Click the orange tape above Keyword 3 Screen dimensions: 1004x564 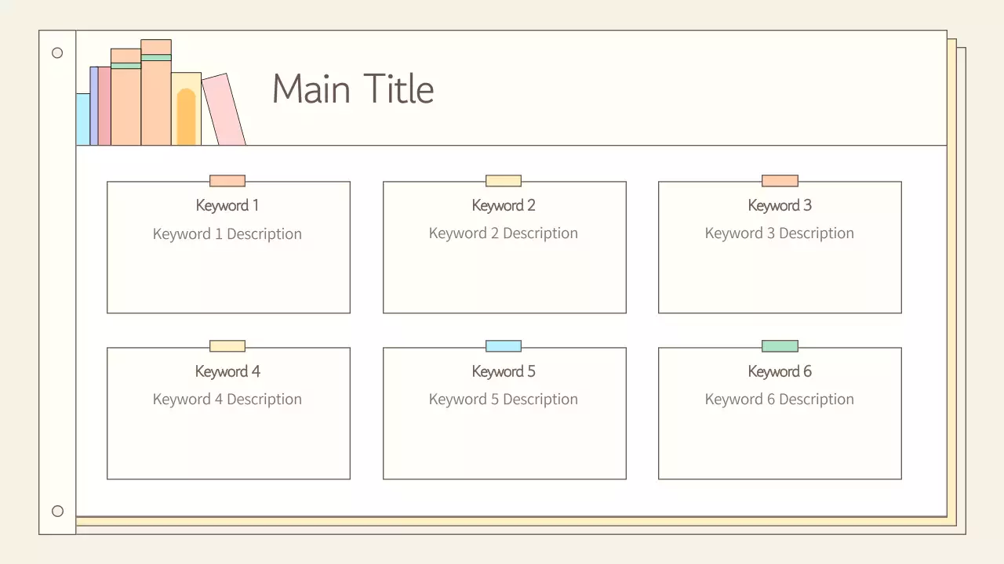pos(780,181)
